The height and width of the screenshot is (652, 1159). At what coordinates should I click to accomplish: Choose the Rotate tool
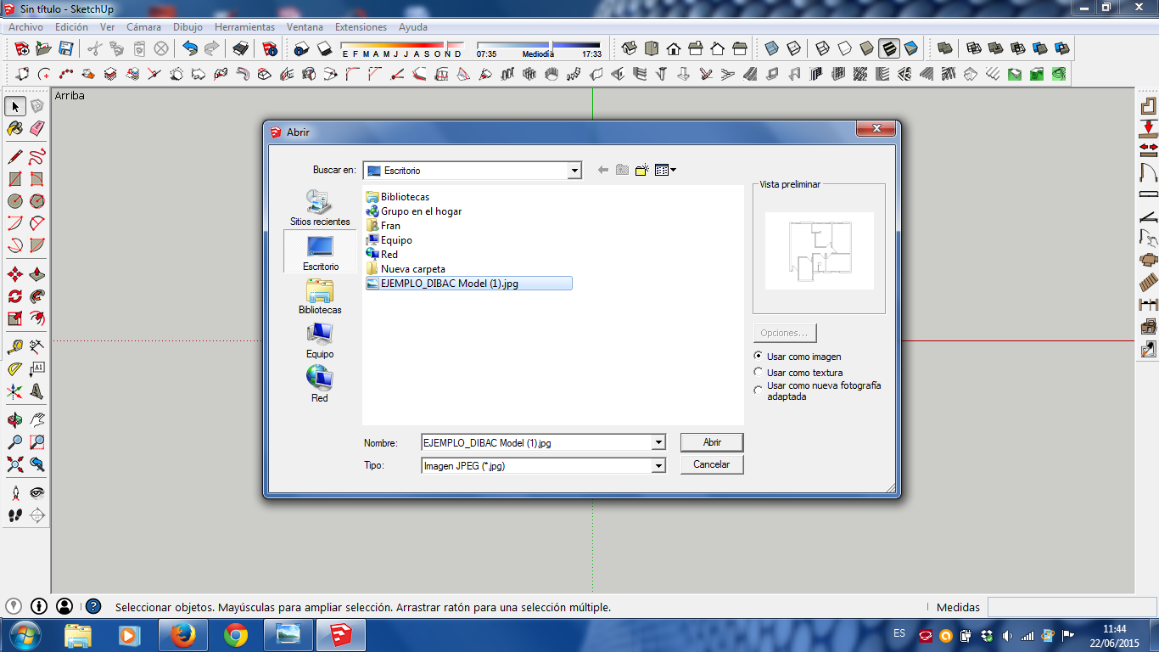coord(15,296)
